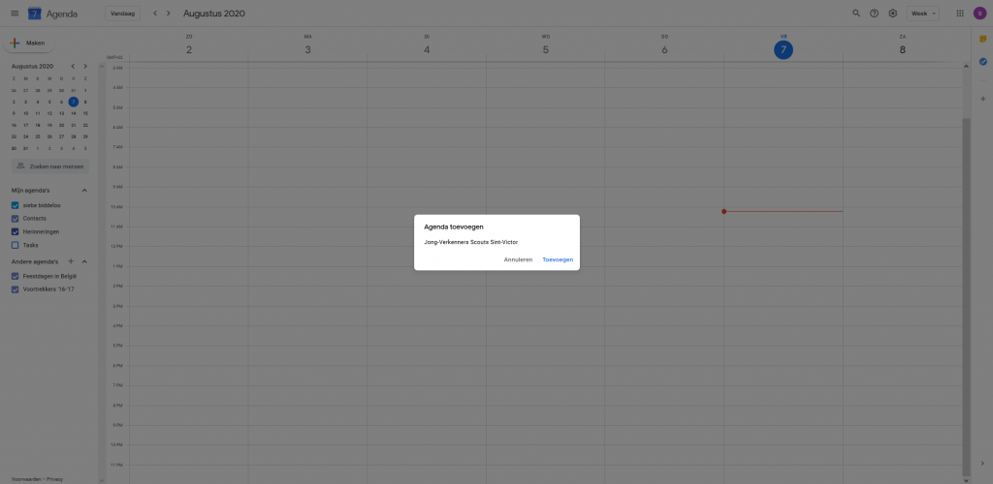Screen dimensions: 993x484
Task: Select highlighted Friday 7 header
Action: (x=784, y=49)
